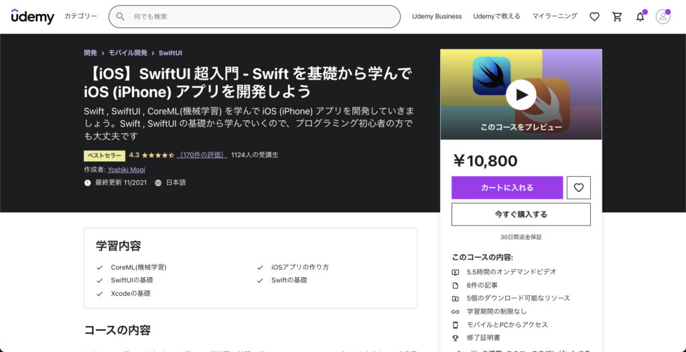Click Swiftの基礎 checkmark icon

[x=261, y=280]
